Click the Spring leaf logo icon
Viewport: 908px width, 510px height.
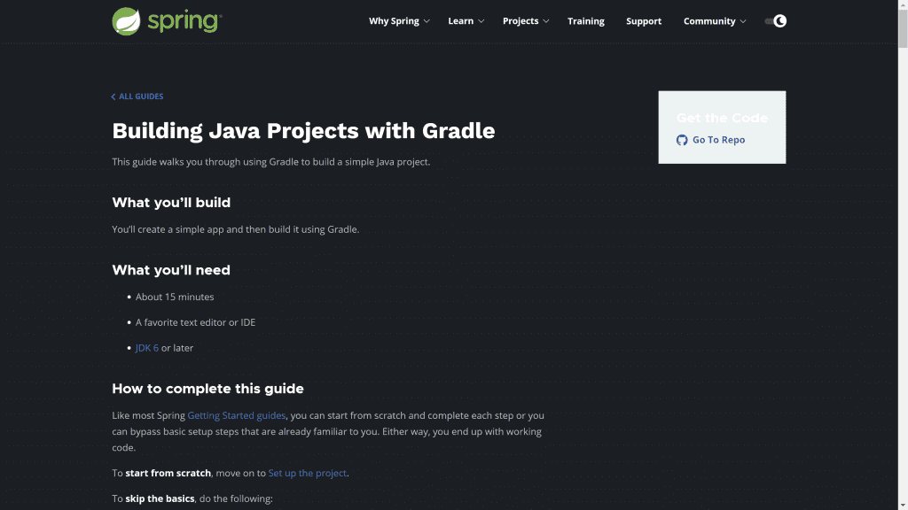coord(127,21)
